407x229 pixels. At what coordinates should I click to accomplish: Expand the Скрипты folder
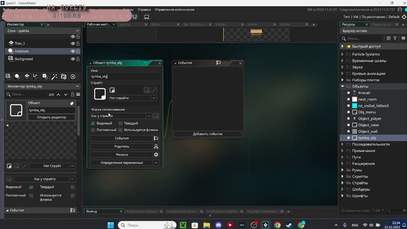342,177
